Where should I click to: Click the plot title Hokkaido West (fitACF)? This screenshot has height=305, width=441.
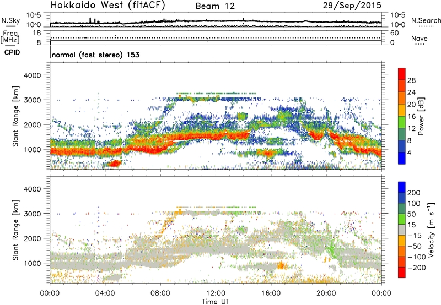[x=107, y=5]
